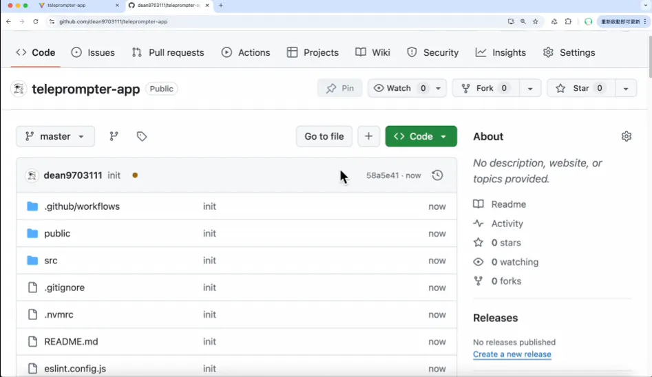Switch to the Actions tab
The width and height of the screenshot is (652, 377).
[x=246, y=52]
